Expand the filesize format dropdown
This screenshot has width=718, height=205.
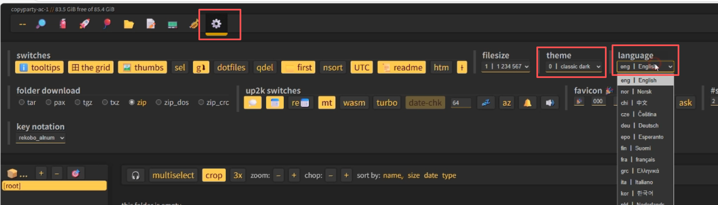tap(506, 67)
